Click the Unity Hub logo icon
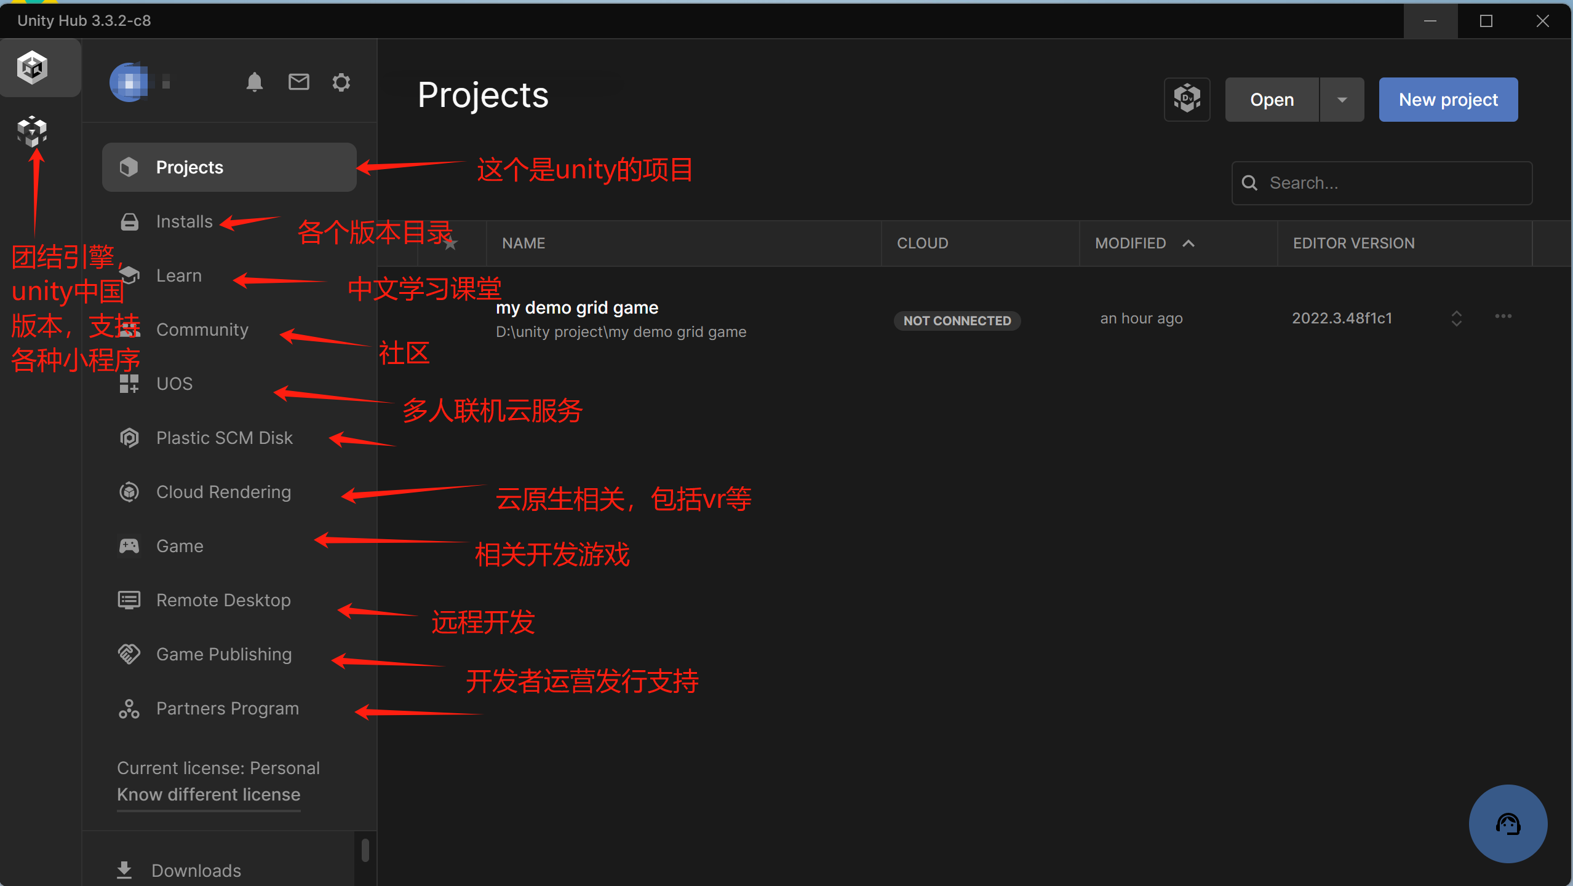This screenshot has width=1573, height=886. click(32, 67)
